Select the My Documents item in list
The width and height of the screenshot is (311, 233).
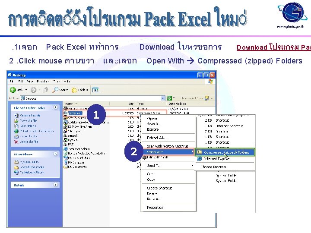(75, 167)
